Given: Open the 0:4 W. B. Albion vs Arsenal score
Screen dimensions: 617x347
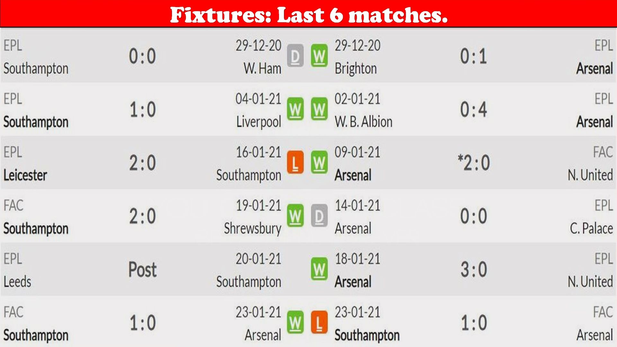Looking at the screenshot, I should (x=473, y=109).
